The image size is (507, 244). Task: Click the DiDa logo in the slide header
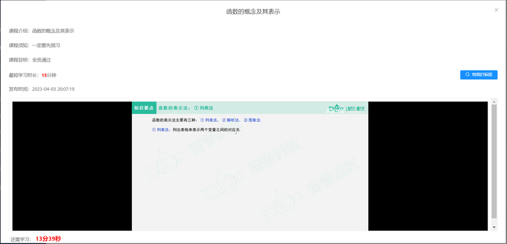(347, 108)
